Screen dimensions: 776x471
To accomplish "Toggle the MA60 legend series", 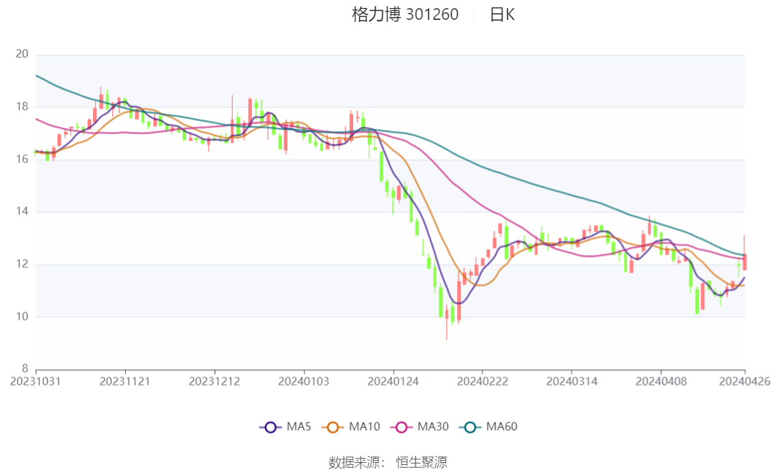I will pos(489,427).
